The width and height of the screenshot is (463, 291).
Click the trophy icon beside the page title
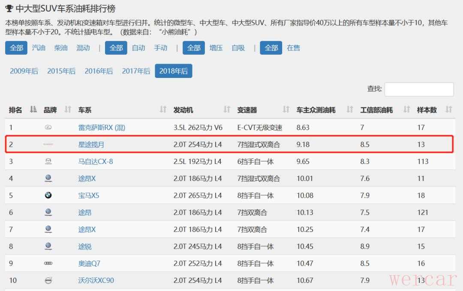(x=9, y=9)
